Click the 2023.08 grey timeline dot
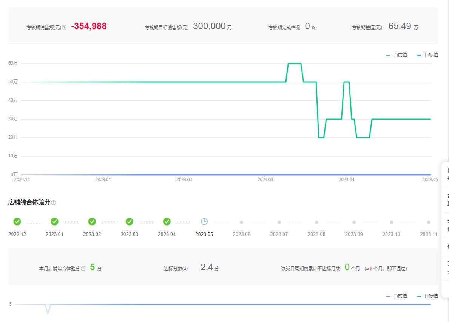 316,222
